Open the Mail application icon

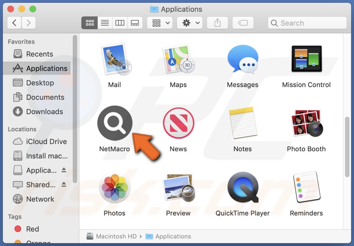(x=115, y=59)
